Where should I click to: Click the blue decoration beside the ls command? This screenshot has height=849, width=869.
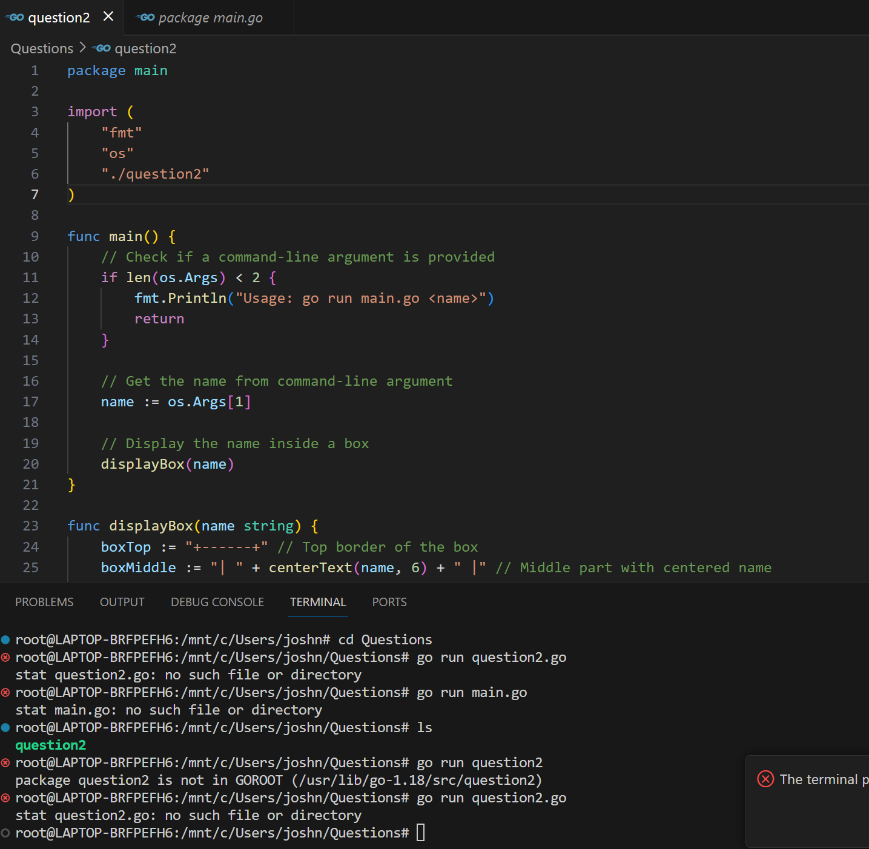5,727
